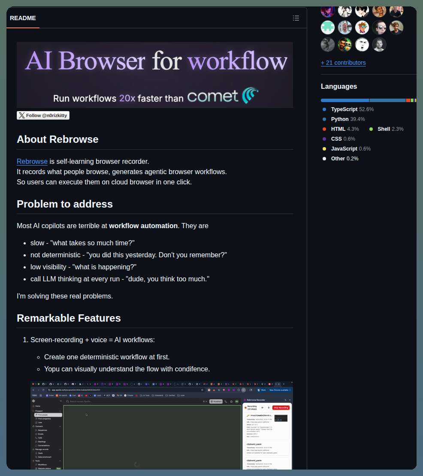The height and width of the screenshot is (476, 423).
Task: Open the bearded man in dark shirt avatar
Action: 396,27
